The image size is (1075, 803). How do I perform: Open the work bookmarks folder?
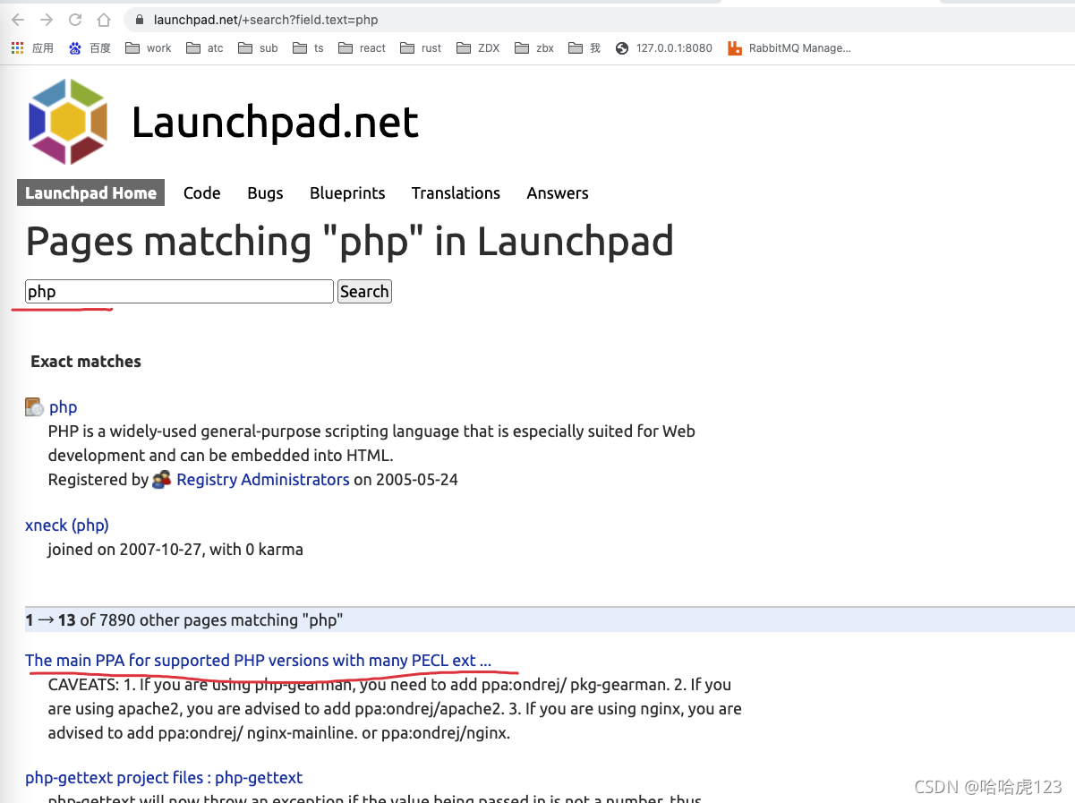(x=149, y=48)
